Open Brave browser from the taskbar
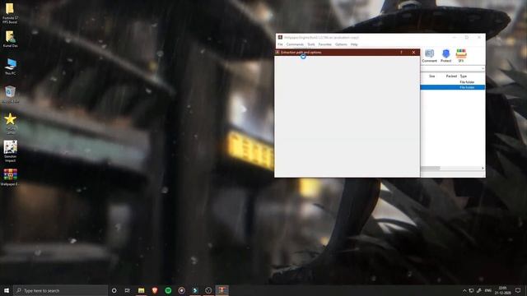 tap(155, 290)
